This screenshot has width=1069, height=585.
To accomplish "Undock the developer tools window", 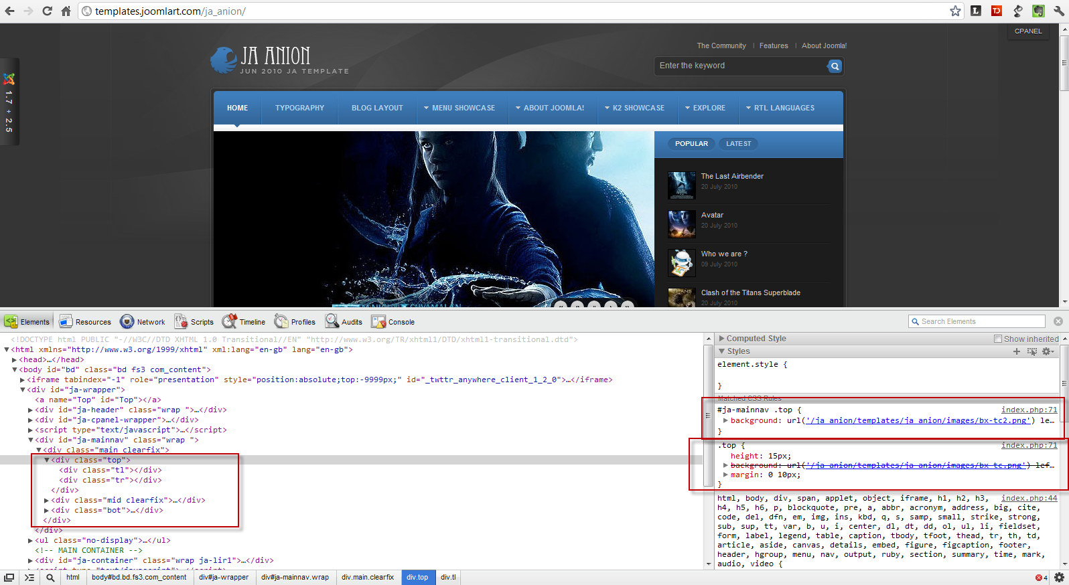I will pyautogui.click(x=9, y=578).
